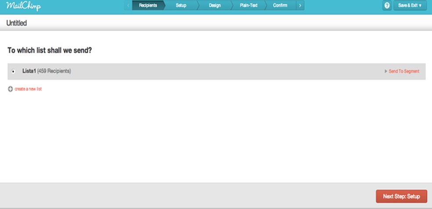Click the Send To Segment link
Image resolution: width=432 pixels, height=209 pixels.
(404, 71)
